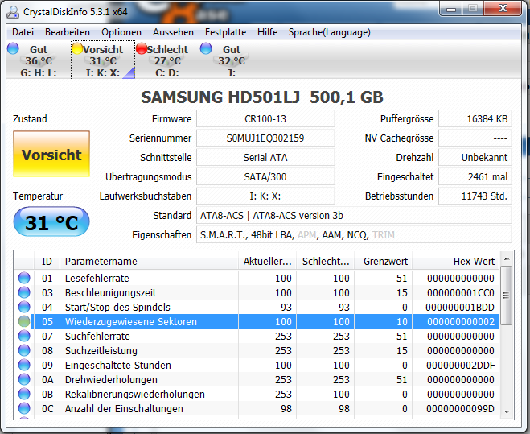Select the Suchzeitleistung row
The height and width of the screenshot is (434, 530).
point(257,351)
